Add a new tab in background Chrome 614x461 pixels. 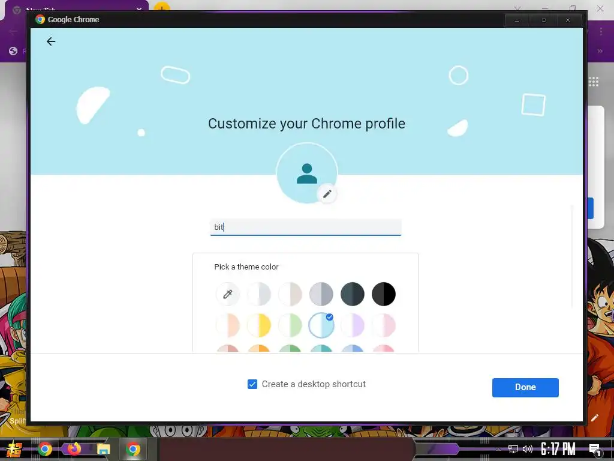162,7
